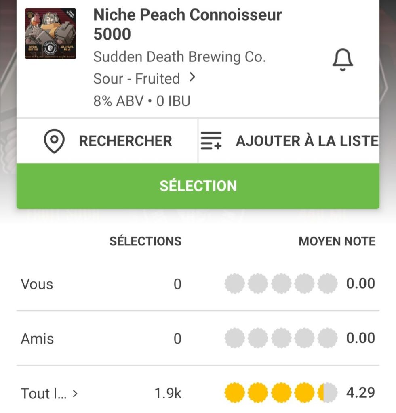Expand the Sour - Fruited style chevron

click(192, 77)
